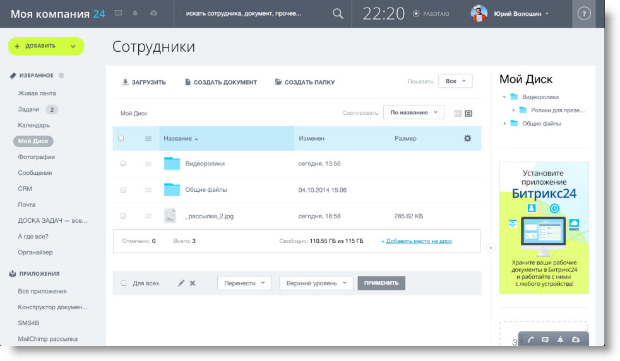This screenshot has height=361, width=620.
Task: Click the table settings gear icon
Action: pos(467,138)
